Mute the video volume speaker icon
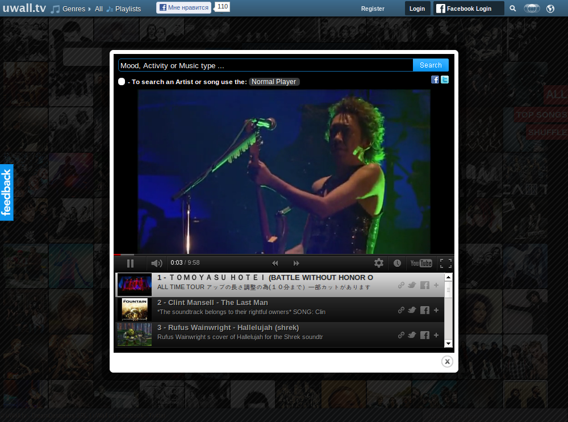Image resolution: width=568 pixels, height=422 pixels. click(x=157, y=263)
